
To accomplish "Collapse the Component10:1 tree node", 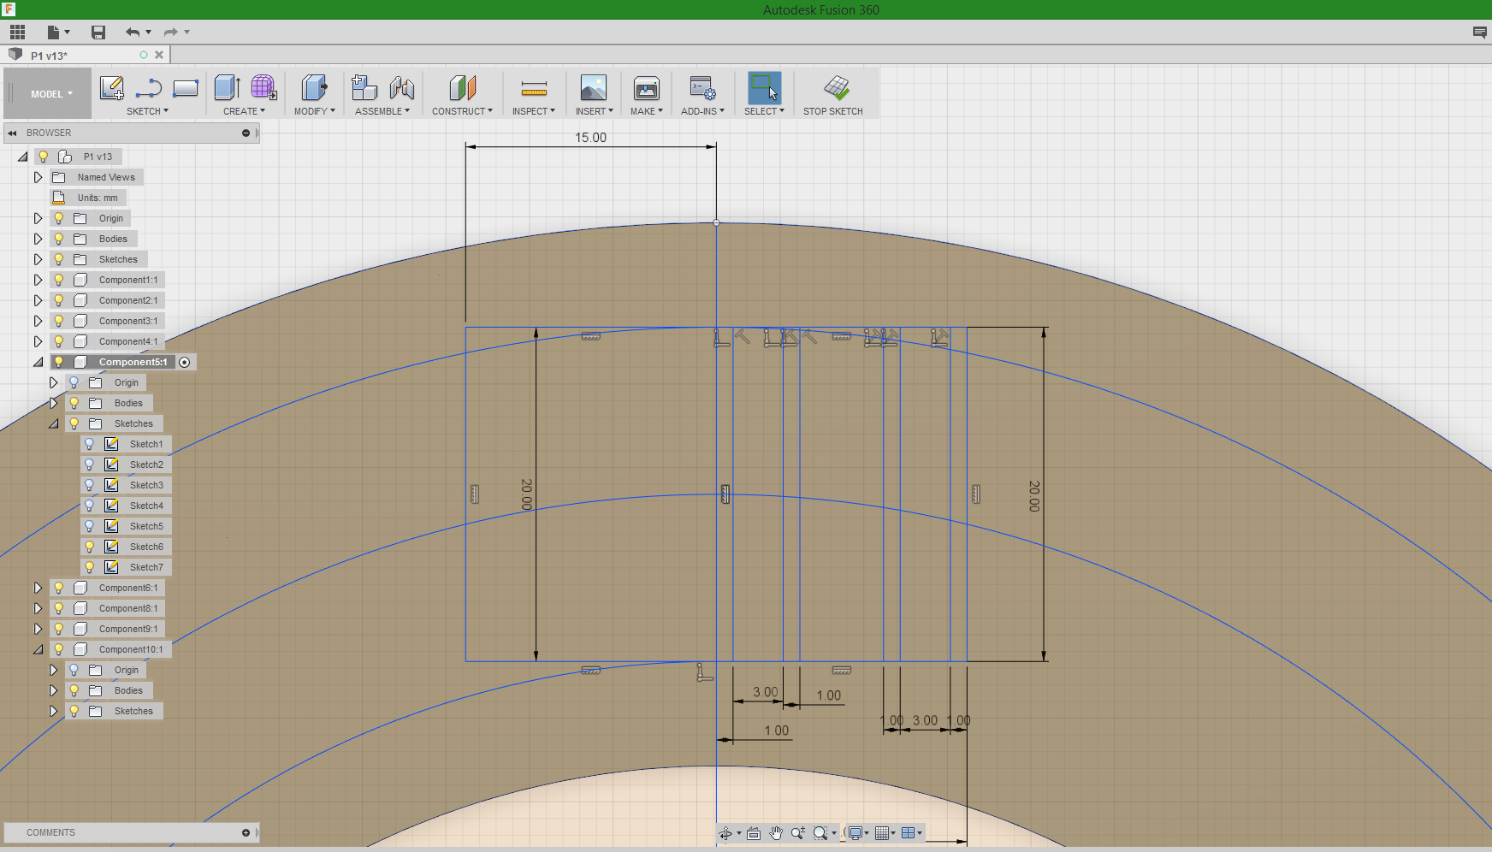I will pyautogui.click(x=38, y=649).
